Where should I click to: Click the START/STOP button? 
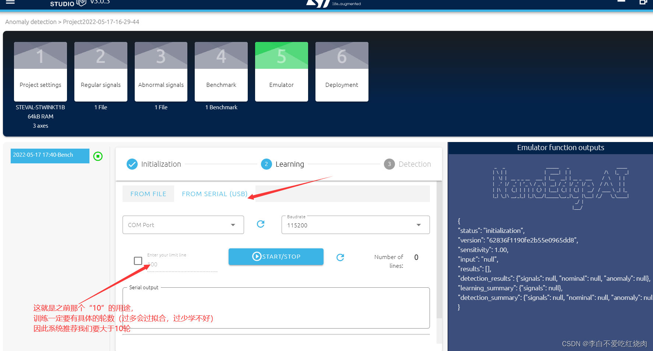[276, 256]
